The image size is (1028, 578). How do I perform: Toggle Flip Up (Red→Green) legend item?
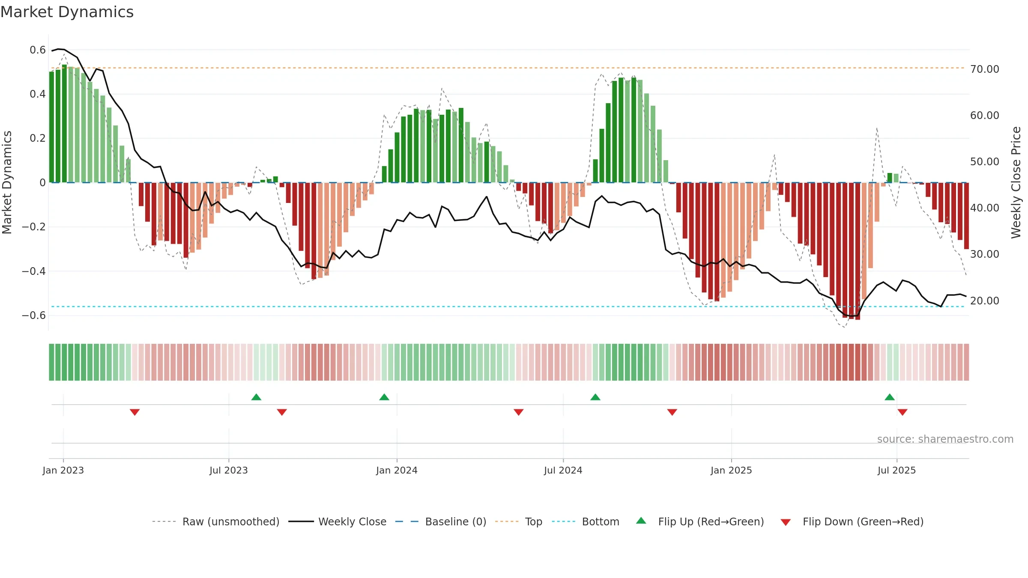pyautogui.click(x=700, y=521)
